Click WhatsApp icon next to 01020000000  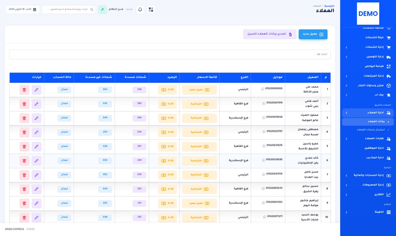[263, 89]
